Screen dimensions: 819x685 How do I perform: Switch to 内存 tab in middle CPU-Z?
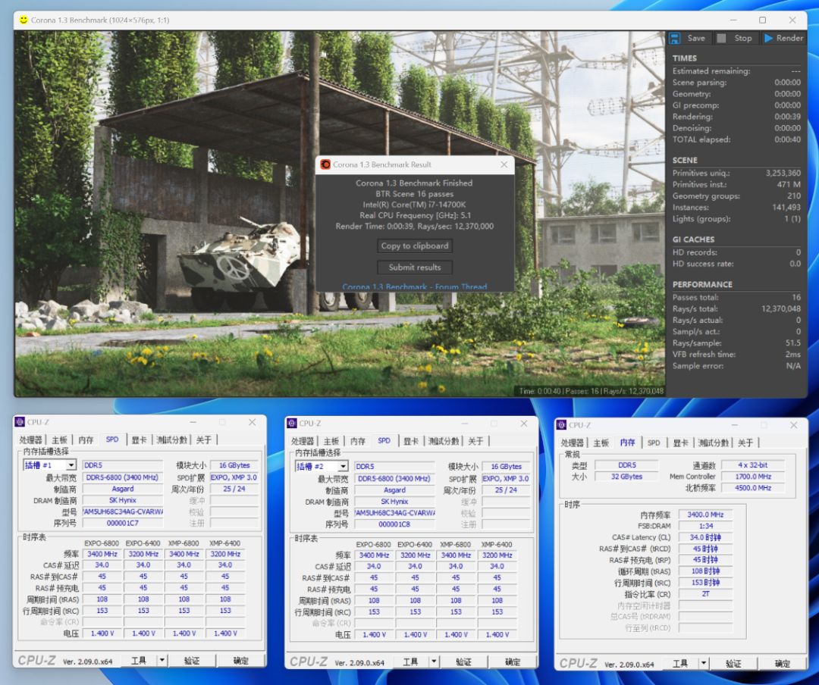(358, 441)
